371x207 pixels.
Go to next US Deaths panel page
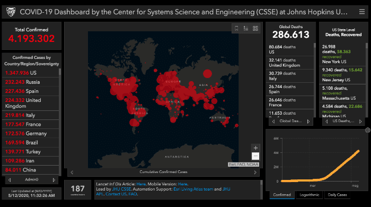coord(360,122)
